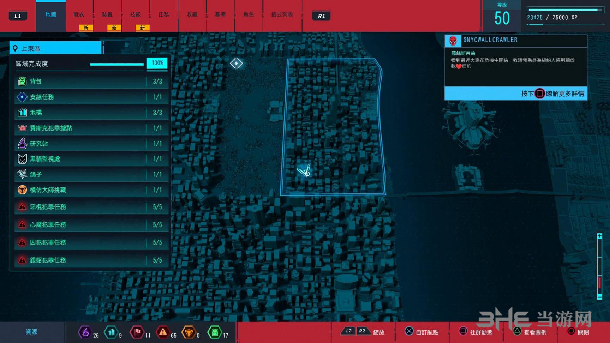Image resolution: width=610 pixels, height=343 pixels.
Task: Select the 研究站 research station icon
Action: (22, 143)
